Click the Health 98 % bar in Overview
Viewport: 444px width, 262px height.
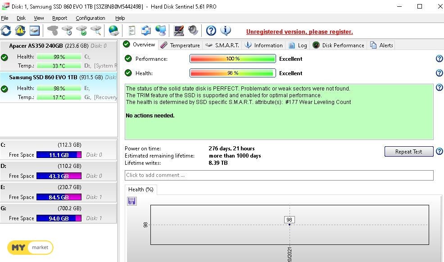[x=232, y=73]
